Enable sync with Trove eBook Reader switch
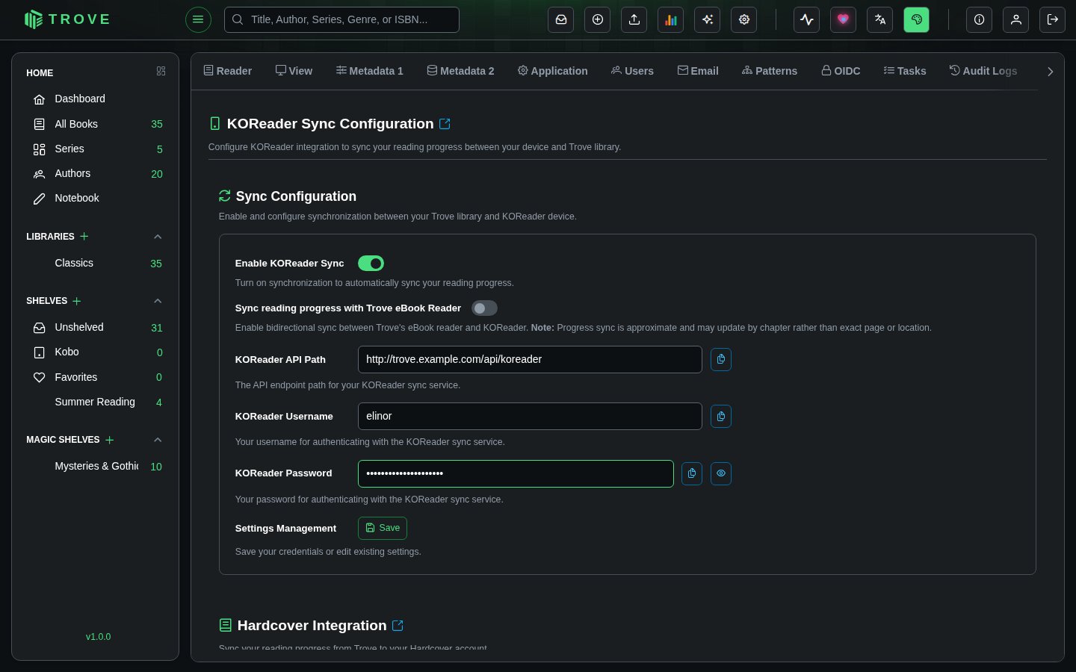Screen dimensions: 1076x672 click(484, 308)
